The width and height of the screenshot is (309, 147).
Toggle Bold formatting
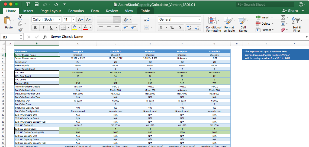[36, 28]
